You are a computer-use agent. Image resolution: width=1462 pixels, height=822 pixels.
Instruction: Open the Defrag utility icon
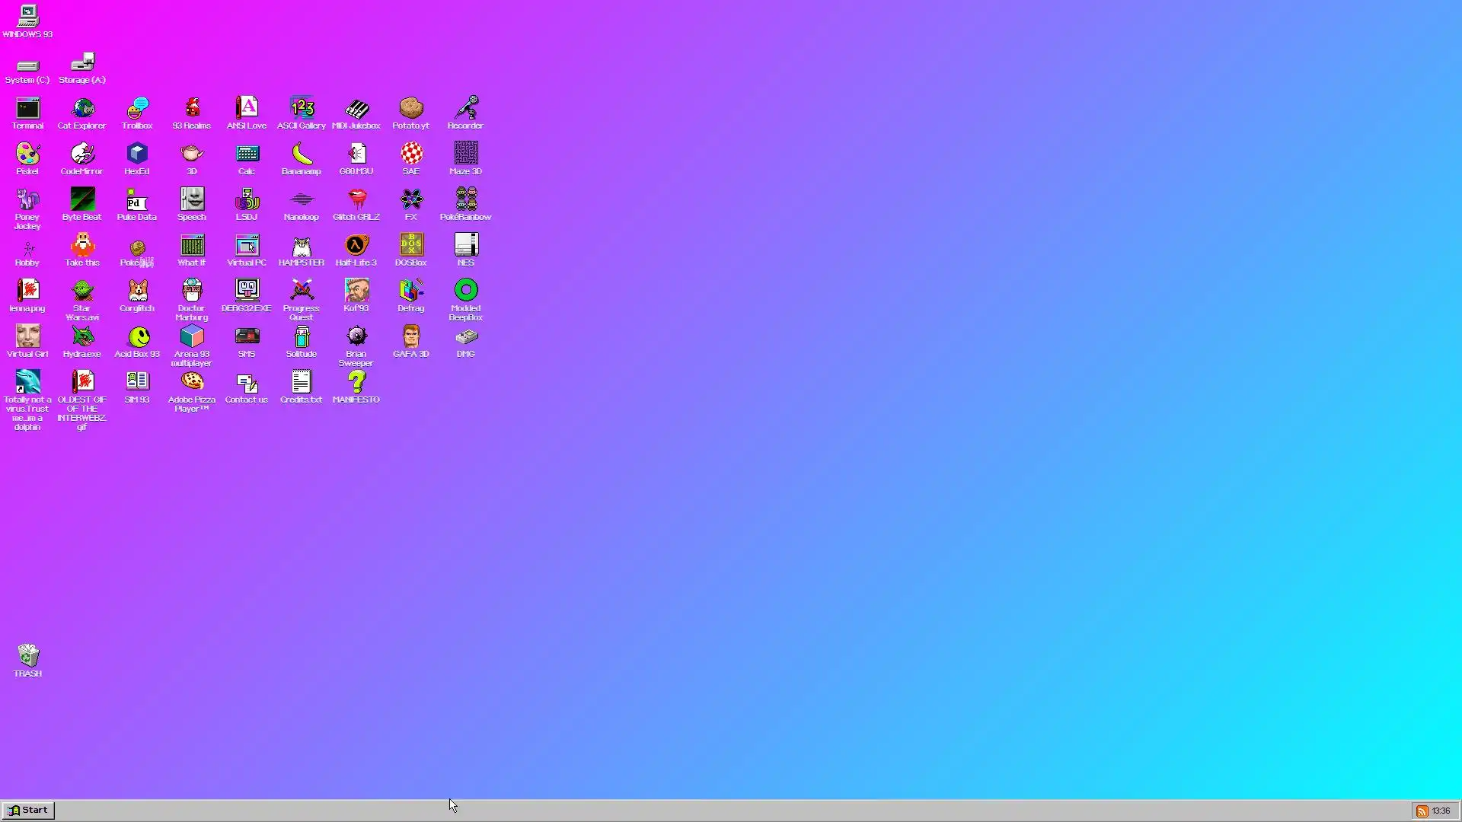pos(411,292)
